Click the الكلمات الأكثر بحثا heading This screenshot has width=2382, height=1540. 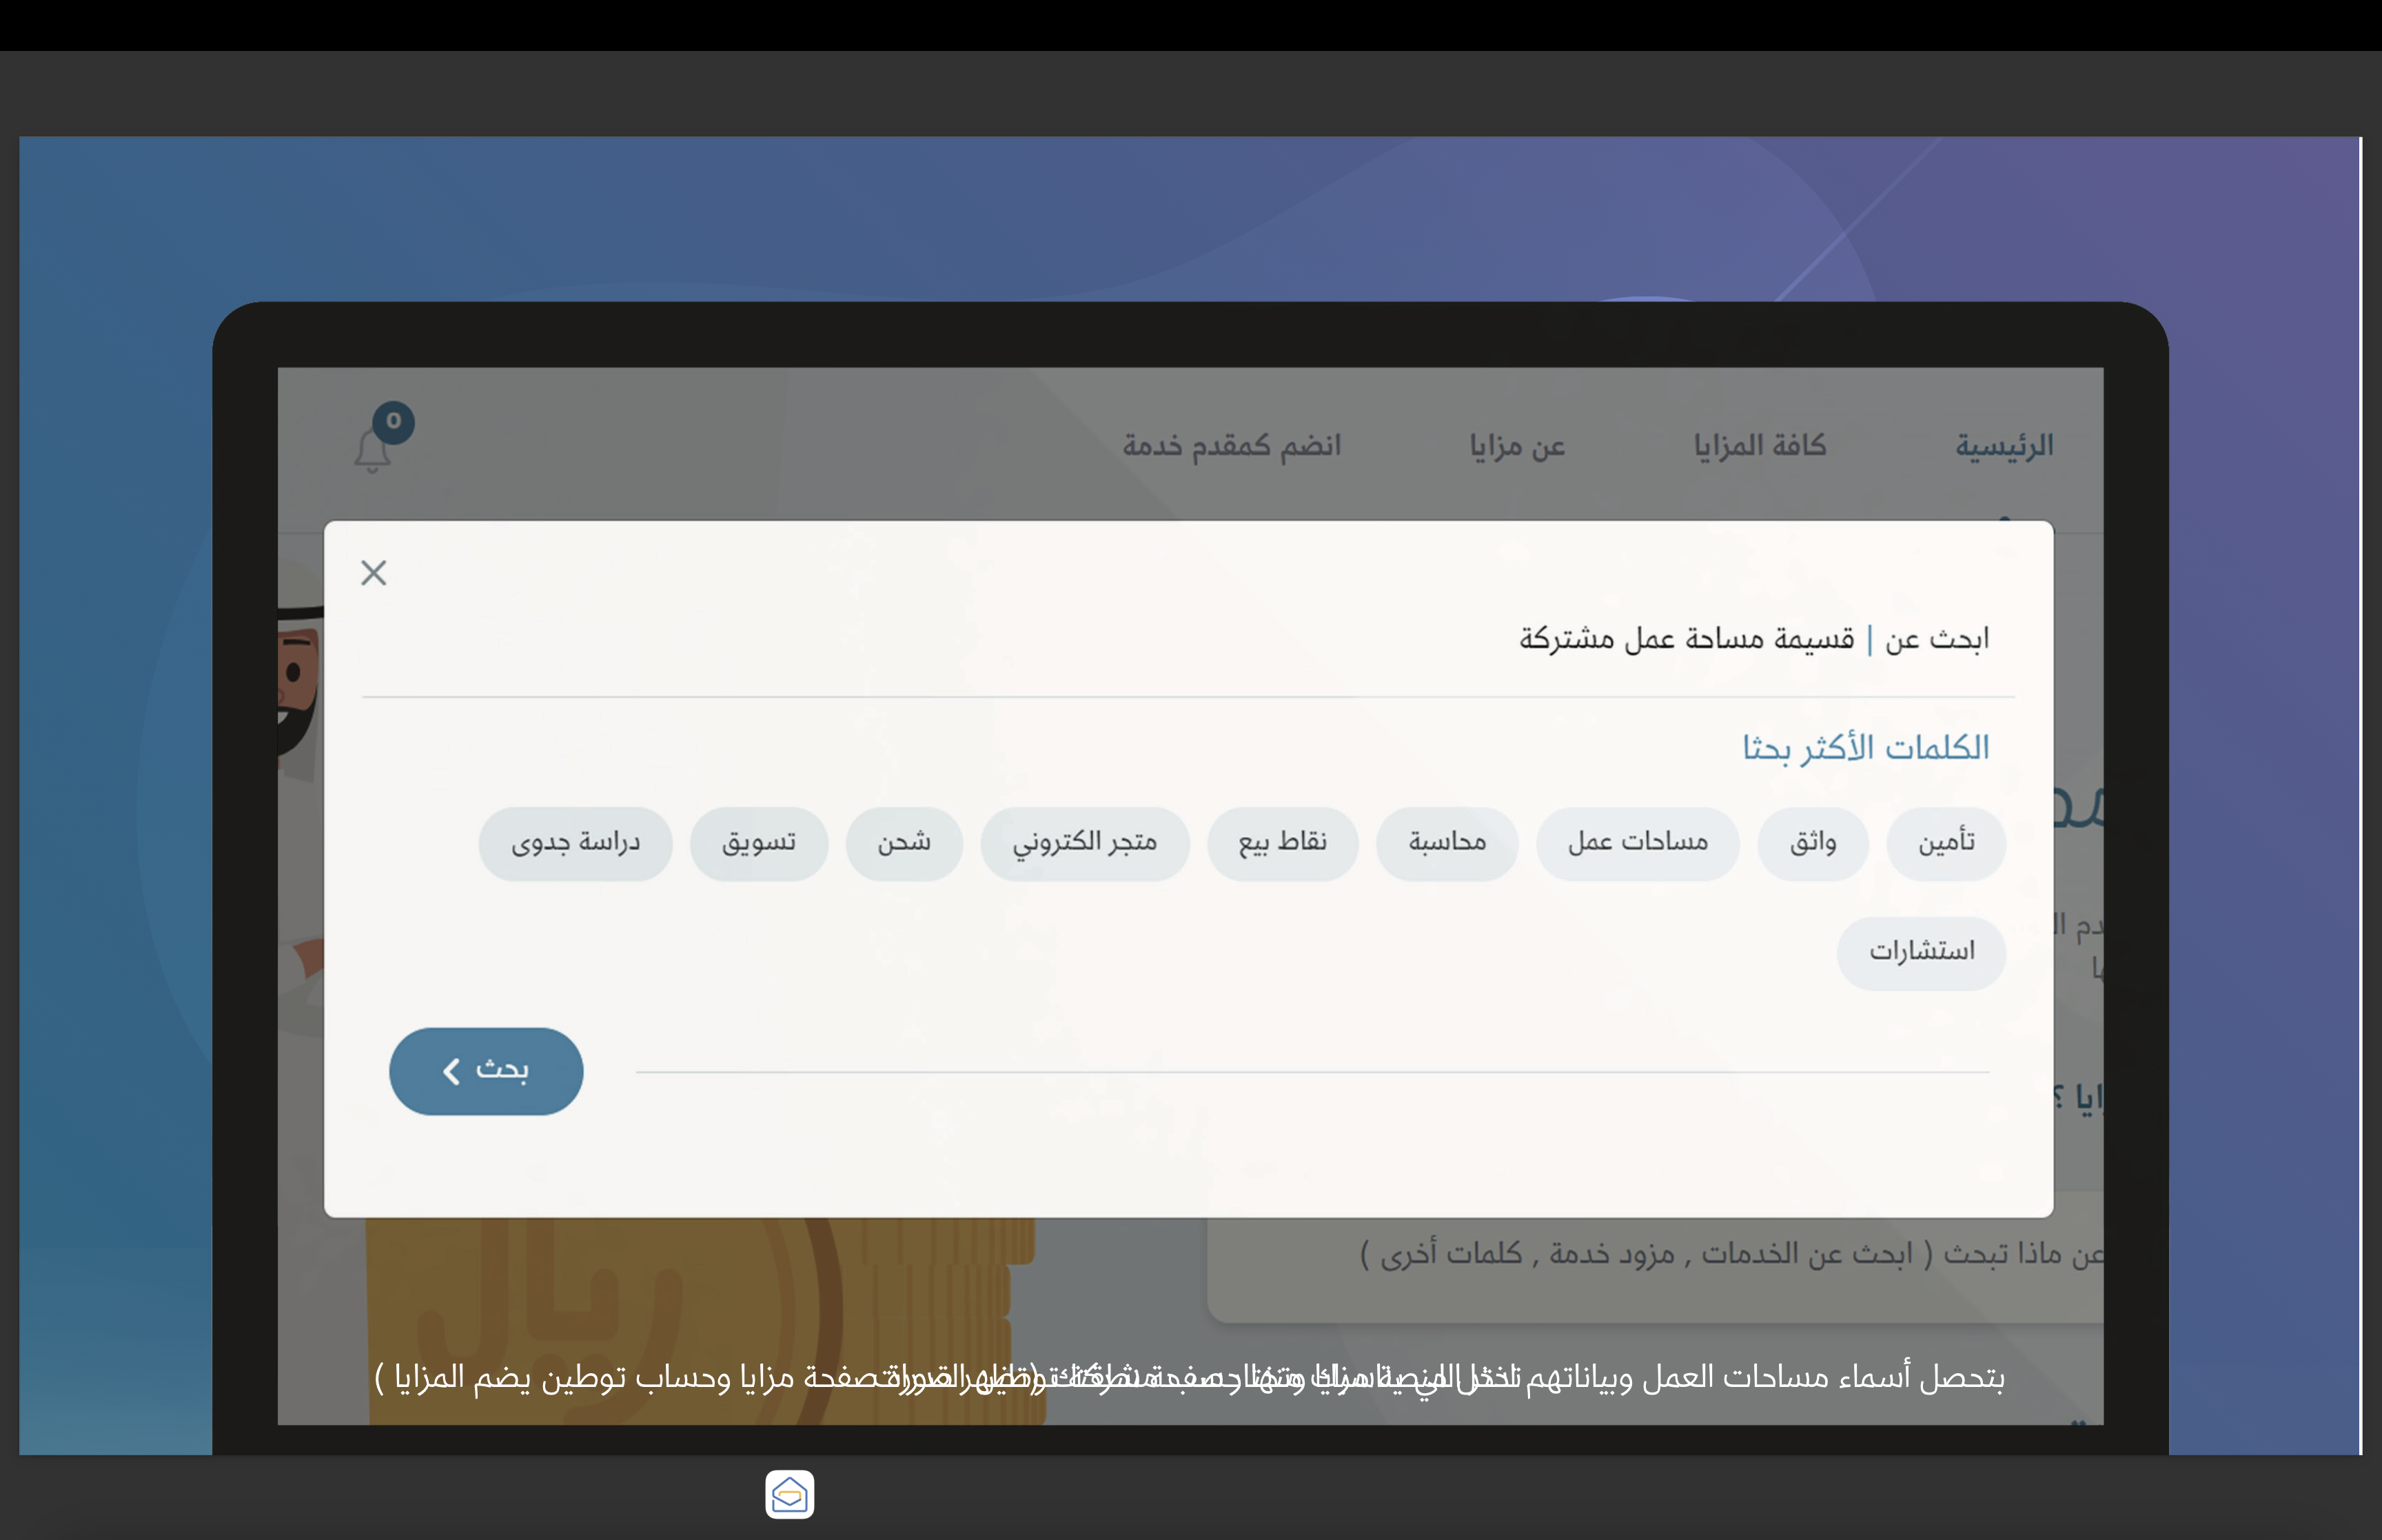1865,748
